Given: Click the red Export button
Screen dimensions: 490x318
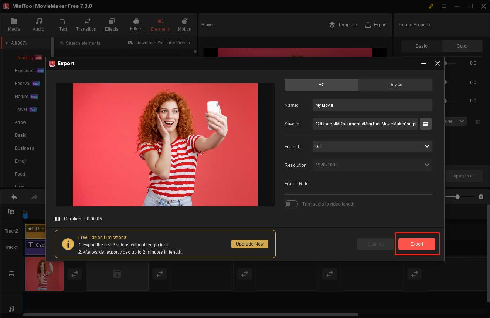Looking at the screenshot, I should 417,244.
